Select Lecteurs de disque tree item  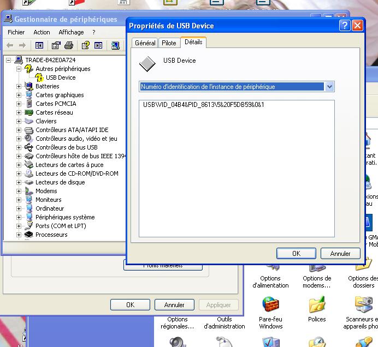(x=60, y=182)
